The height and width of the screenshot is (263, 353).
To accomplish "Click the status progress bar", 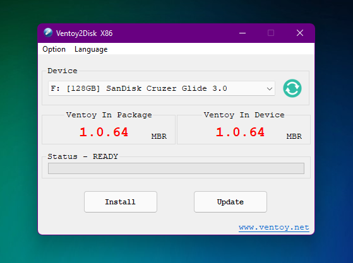I will (x=176, y=168).
